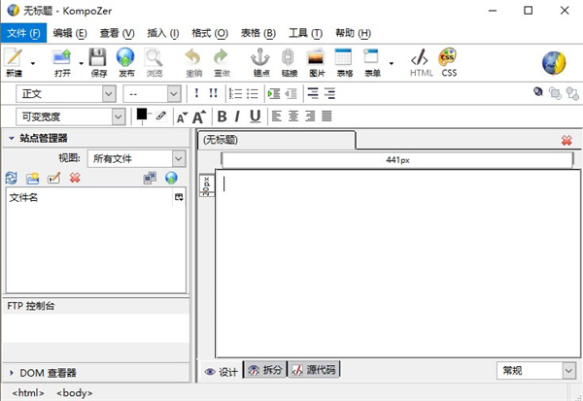The width and height of the screenshot is (583, 401).
Task: Refresh the site manager file list
Action: (x=12, y=178)
